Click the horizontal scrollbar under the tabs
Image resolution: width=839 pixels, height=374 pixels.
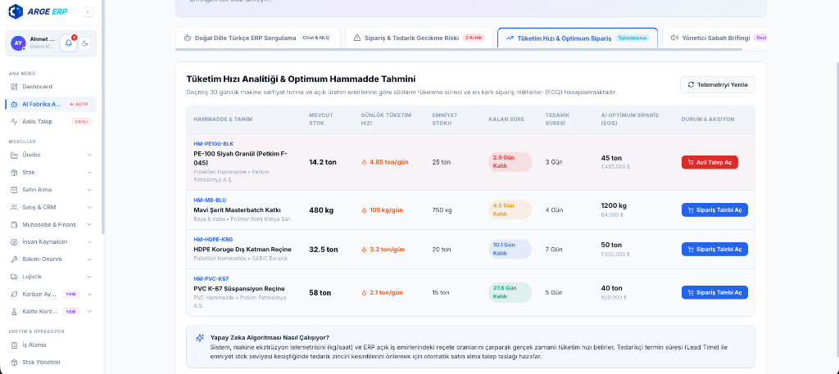click(459, 50)
